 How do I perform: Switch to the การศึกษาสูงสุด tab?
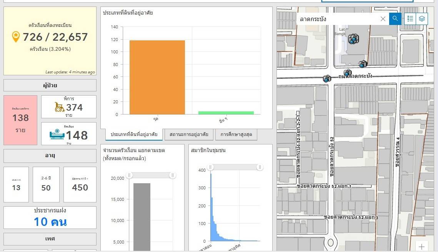(236, 134)
